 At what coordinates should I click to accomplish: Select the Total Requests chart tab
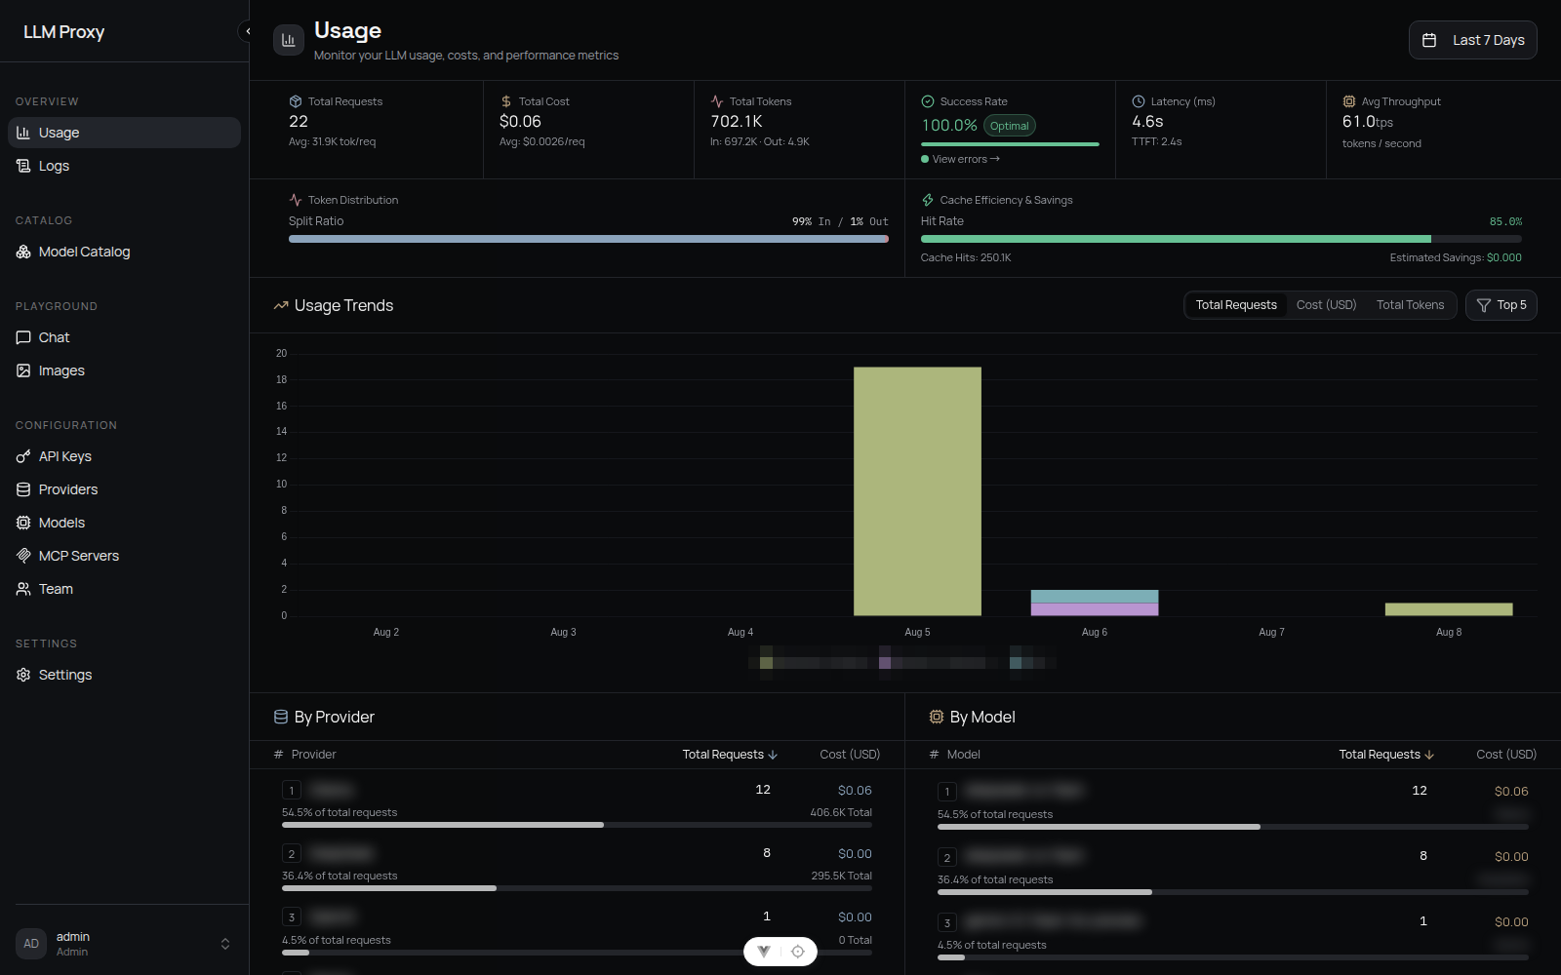pyautogui.click(x=1236, y=305)
